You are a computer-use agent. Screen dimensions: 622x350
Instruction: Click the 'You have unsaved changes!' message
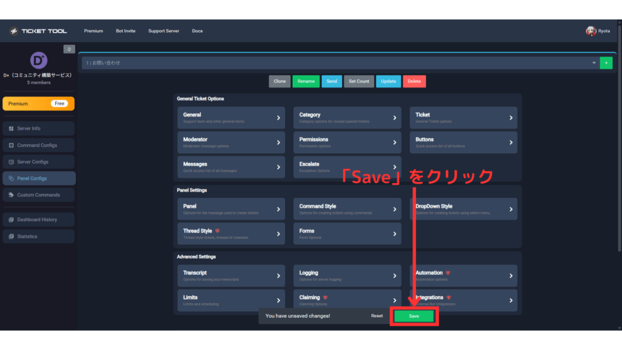click(x=298, y=316)
